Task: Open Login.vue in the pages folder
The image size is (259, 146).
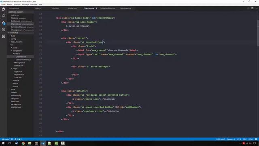Action: point(18,72)
